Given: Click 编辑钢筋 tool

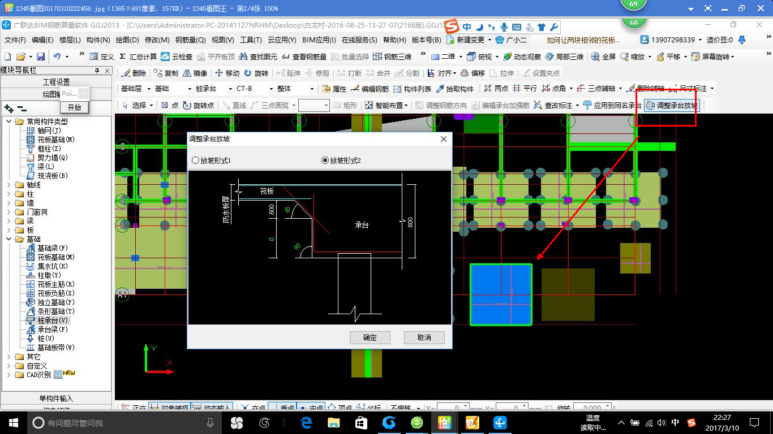Looking at the screenshot, I should click(370, 89).
